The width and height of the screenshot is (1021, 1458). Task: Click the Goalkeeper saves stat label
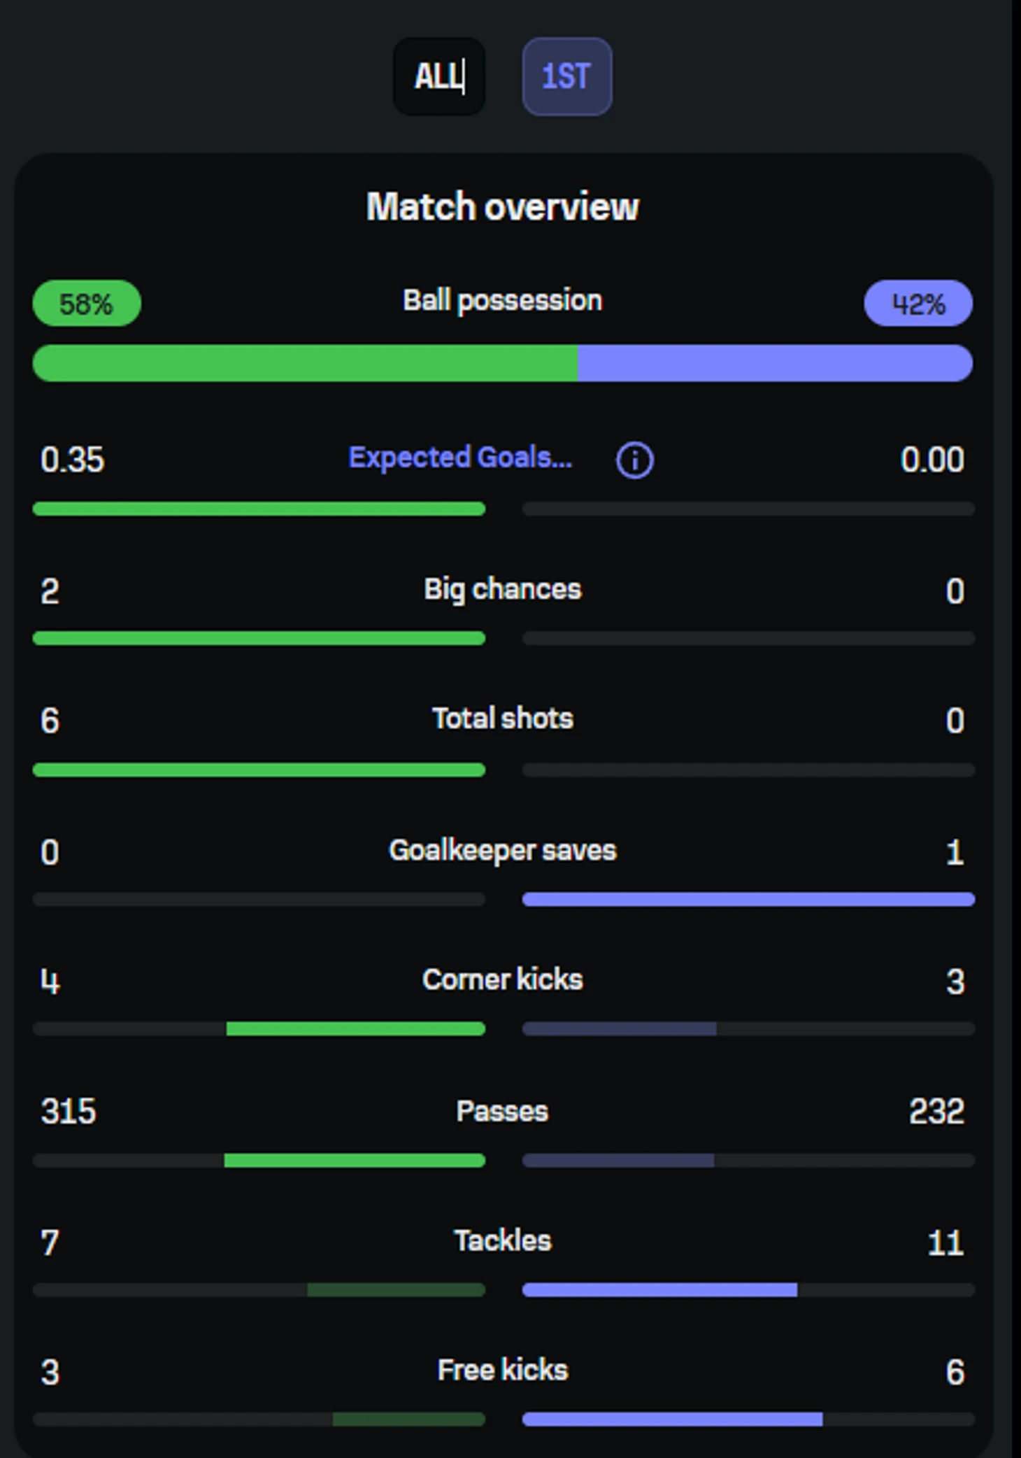click(x=502, y=850)
